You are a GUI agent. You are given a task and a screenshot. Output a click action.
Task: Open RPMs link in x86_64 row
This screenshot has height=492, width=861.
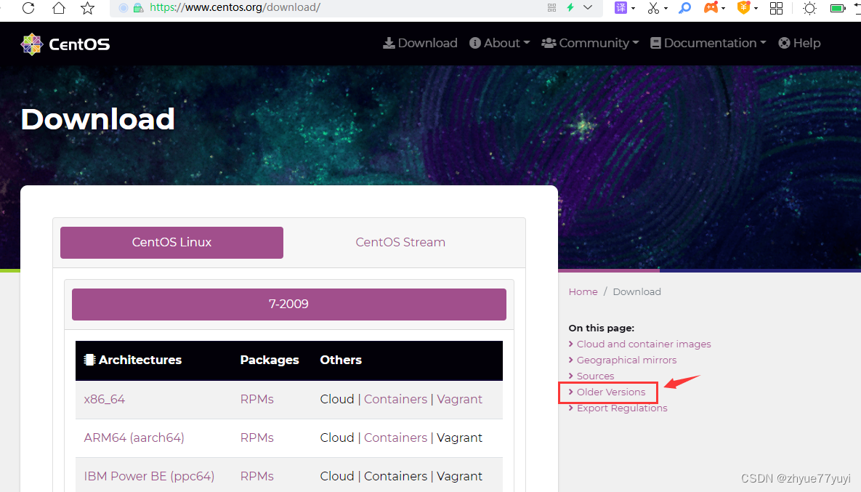pyautogui.click(x=257, y=399)
